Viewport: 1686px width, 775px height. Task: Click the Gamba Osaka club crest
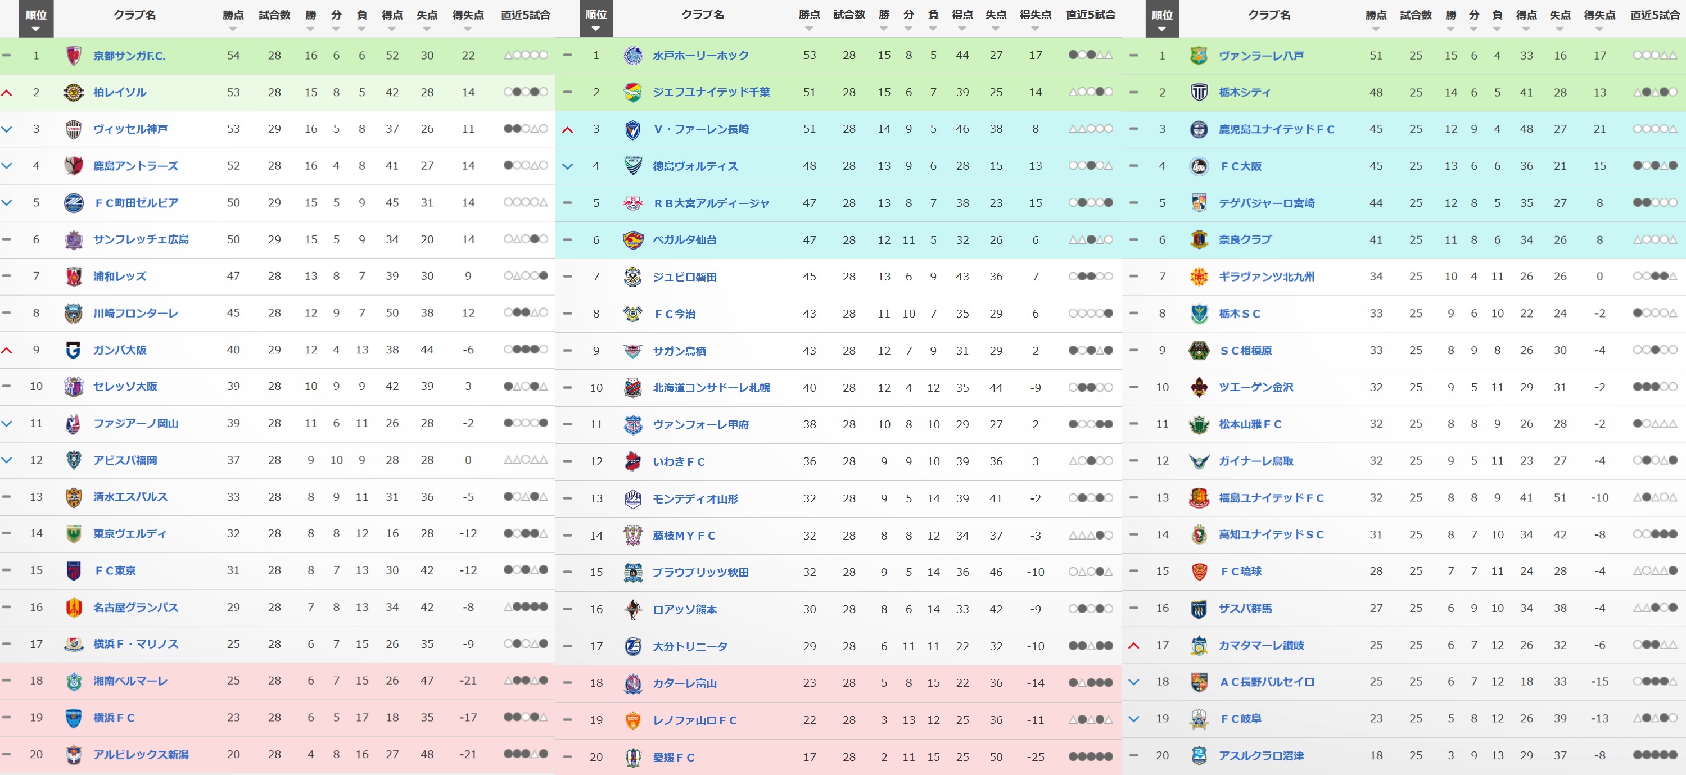[x=73, y=350]
